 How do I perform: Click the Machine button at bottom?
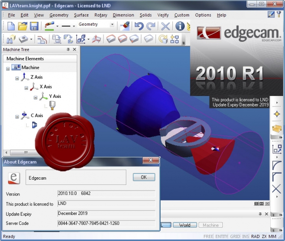[210, 225]
